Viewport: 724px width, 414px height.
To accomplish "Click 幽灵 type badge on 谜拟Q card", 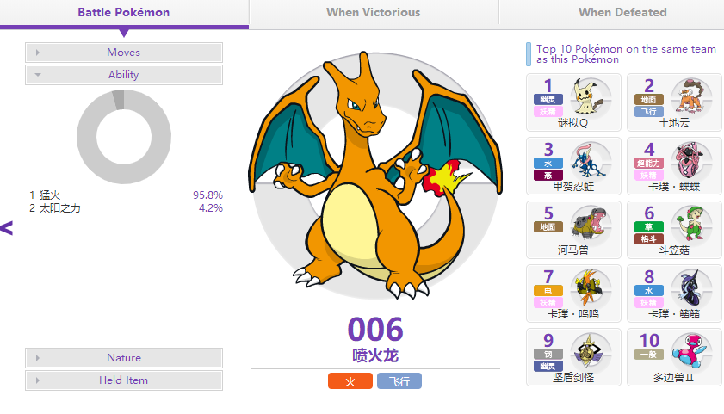I will pos(548,99).
